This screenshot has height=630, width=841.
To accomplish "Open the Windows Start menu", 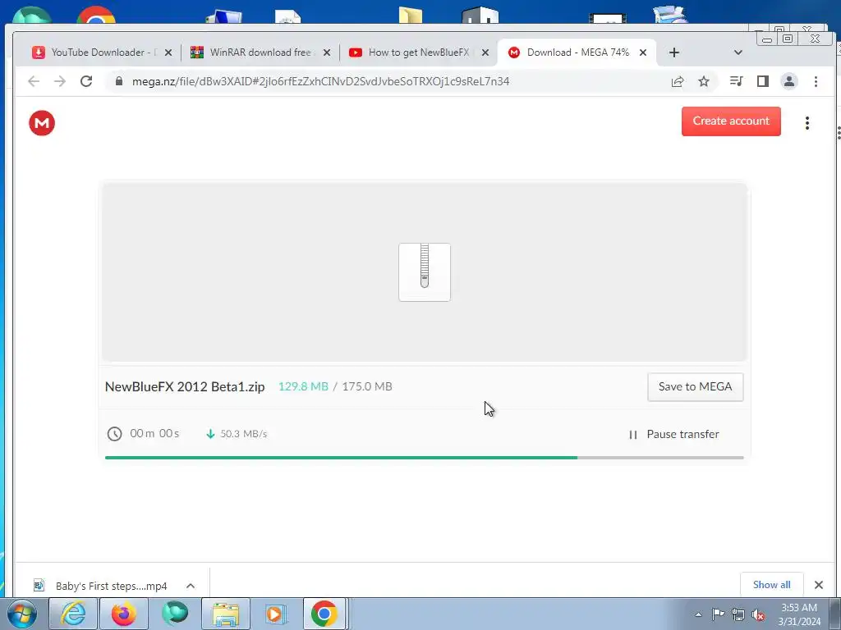I will (x=22, y=614).
